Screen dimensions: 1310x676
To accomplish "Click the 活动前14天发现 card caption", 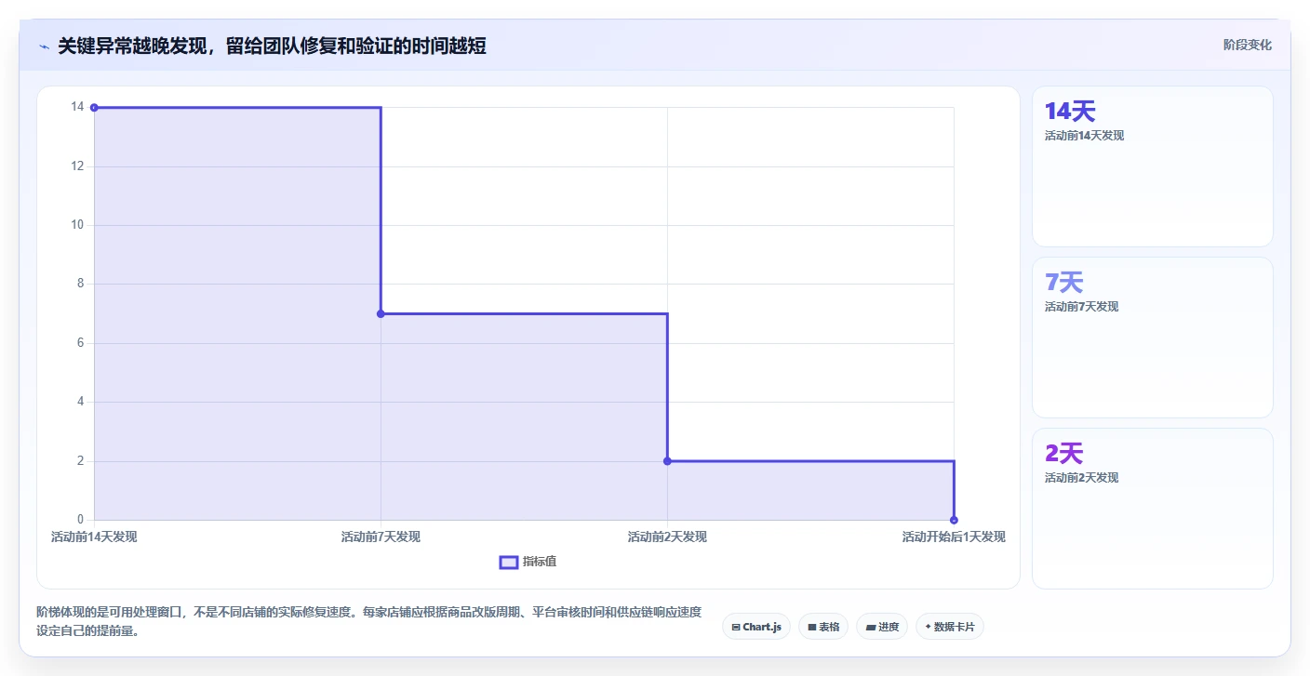I will (1084, 136).
